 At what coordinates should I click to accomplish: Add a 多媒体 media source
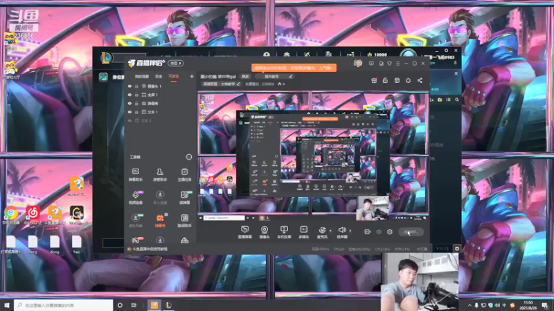(304, 232)
